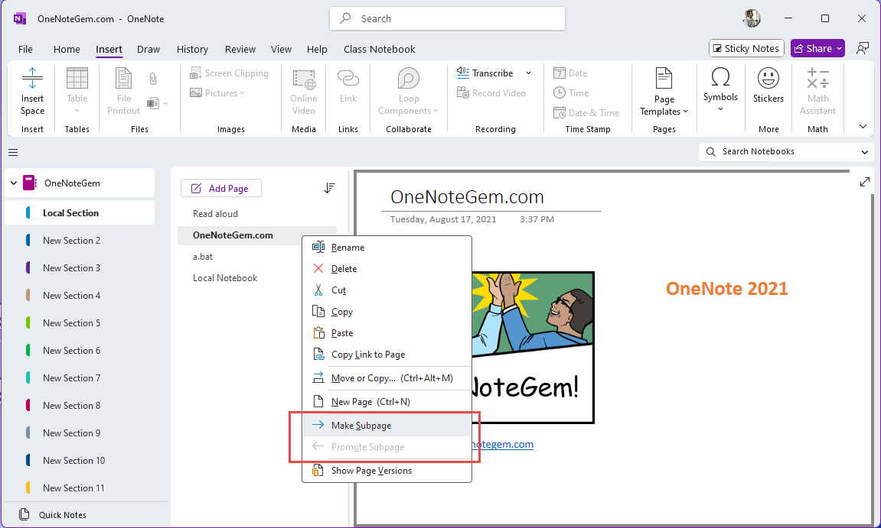
Task: Choose Show Page Versions
Action: [x=387, y=471]
